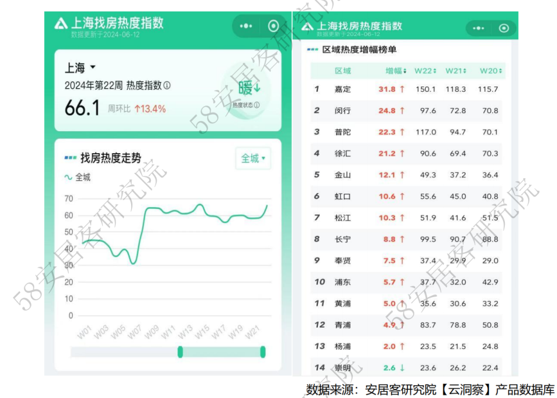The image size is (557, 398).
Task: Sort the table by W21 column
Action: [456, 71]
